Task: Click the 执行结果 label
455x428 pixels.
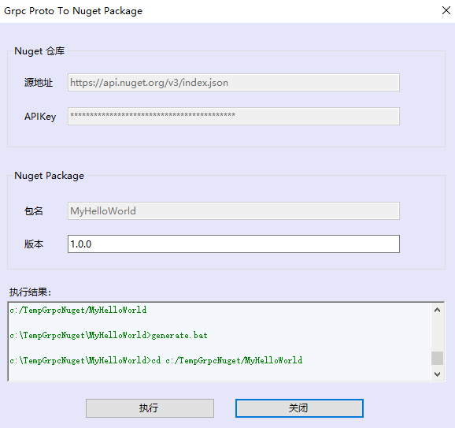Action: [30, 292]
